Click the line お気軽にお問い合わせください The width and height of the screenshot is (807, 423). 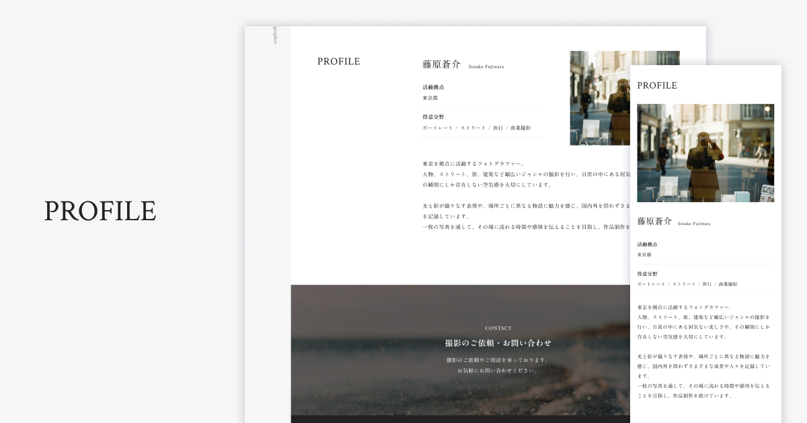(x=498, y=371)
